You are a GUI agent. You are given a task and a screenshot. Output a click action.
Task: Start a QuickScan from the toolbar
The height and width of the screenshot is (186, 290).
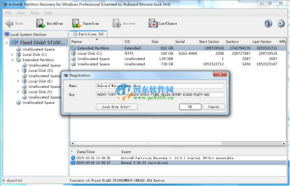(x=51, y=23)
